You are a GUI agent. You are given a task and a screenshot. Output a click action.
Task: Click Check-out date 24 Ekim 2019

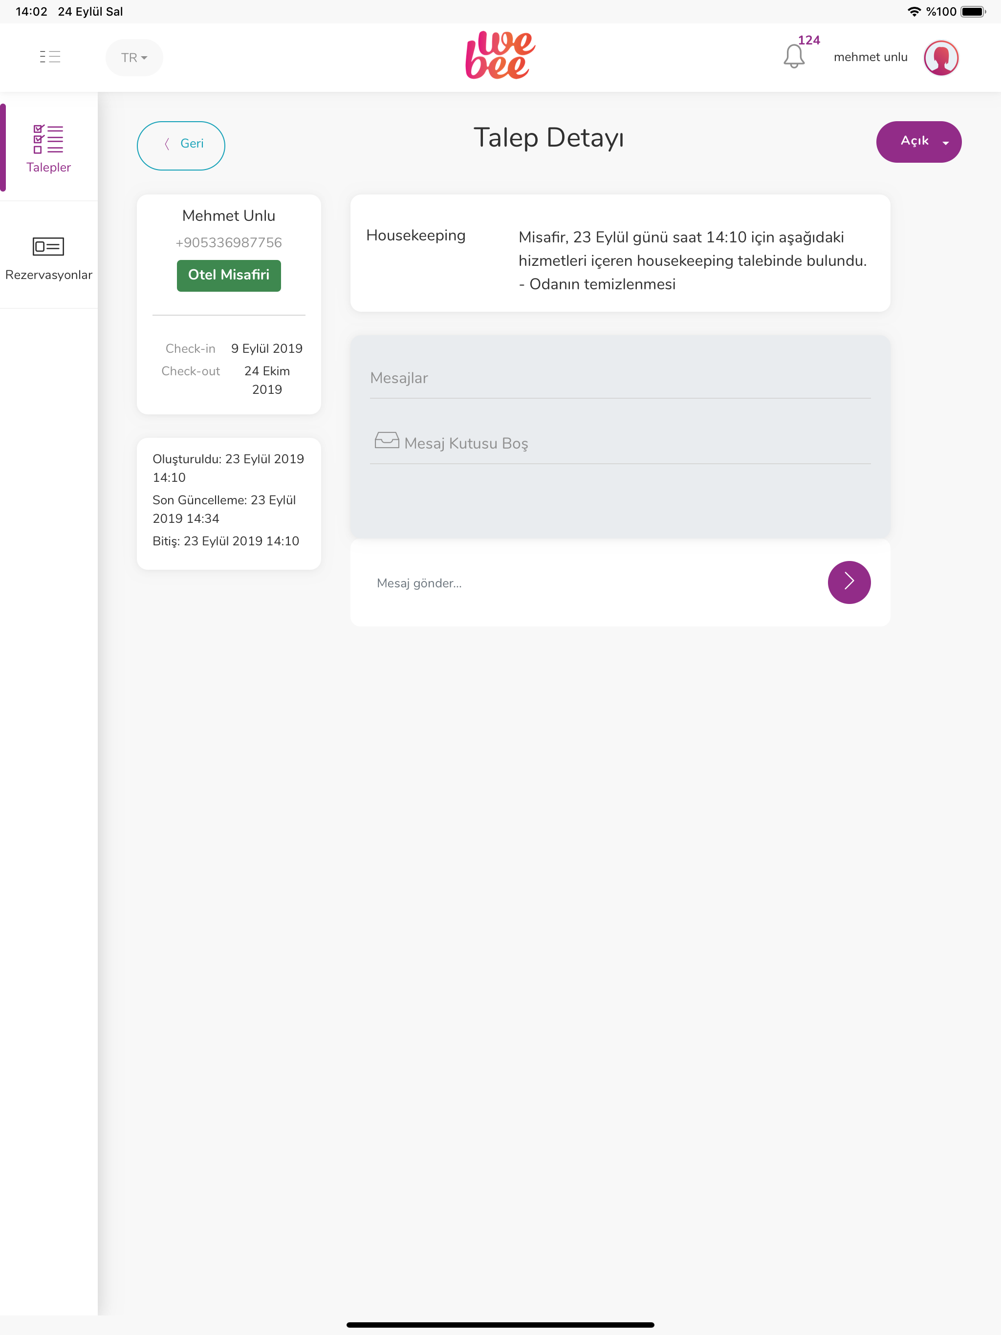click(x=267, y=380)
